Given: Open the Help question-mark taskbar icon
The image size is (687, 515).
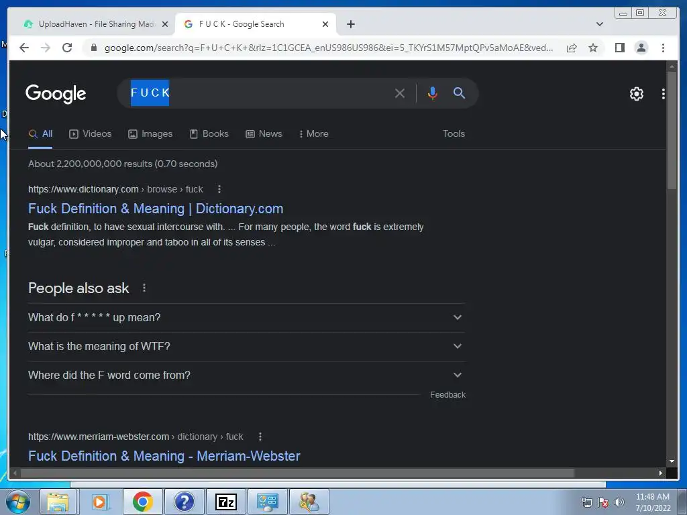Looking at the screenshot, I should [x=184, y=502].
